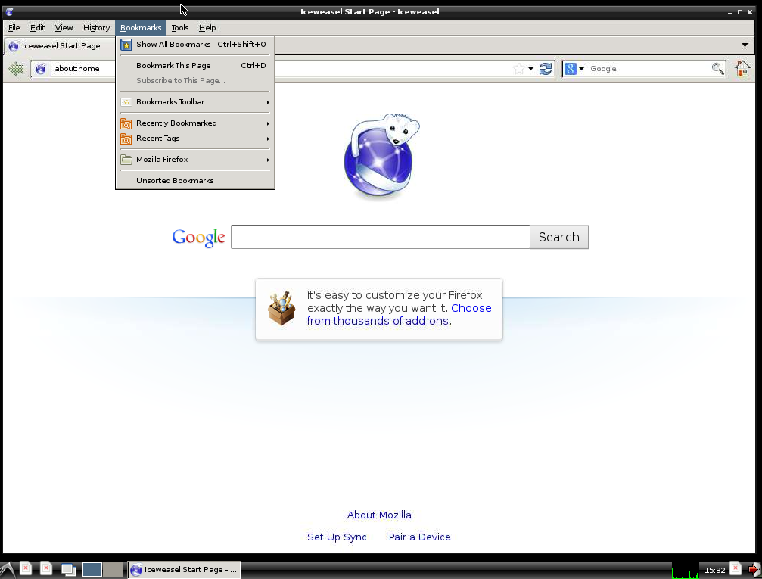Open the list all tabs dropdown arrow
Screen dimensions: 762x579
tap(745, 45)
